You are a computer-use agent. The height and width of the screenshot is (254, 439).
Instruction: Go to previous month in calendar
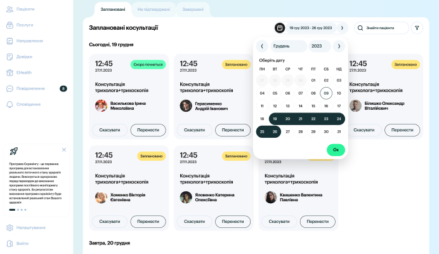point(261,46)
